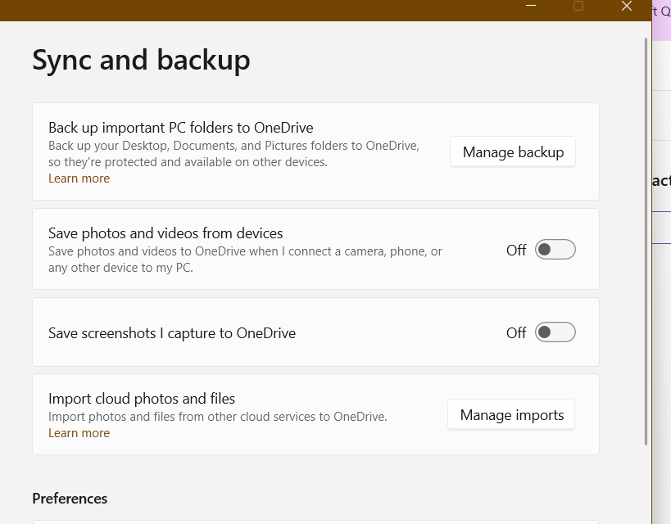This screenshot has width=671, height=524.
Task: Toggle Save photos and videos from devices
Action: pyautogui.click(x=555, y=250)
